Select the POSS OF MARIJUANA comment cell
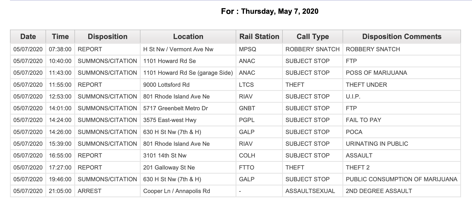The height and width of the screenshot is (211, 472). point(402,73)
